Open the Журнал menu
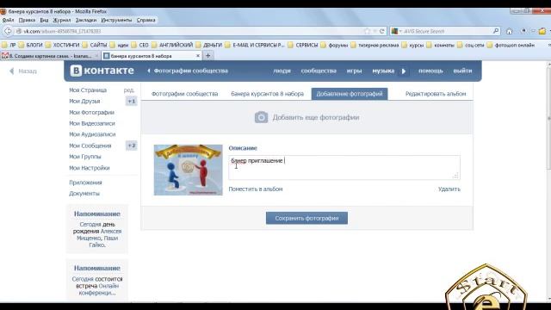This screenshot has width=551, height=310. tap(62, 20)
